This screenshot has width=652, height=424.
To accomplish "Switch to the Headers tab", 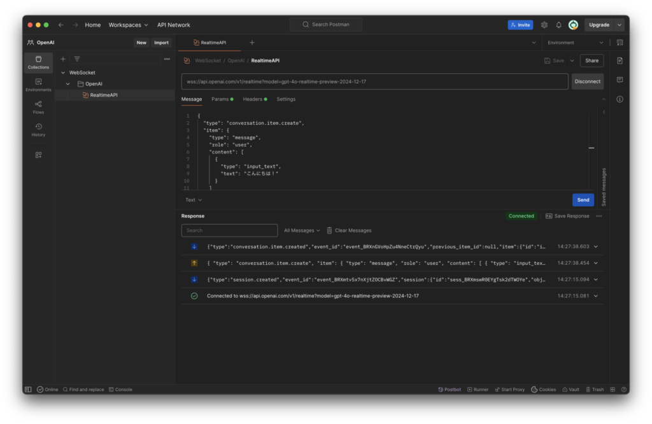I will [255, 99].
